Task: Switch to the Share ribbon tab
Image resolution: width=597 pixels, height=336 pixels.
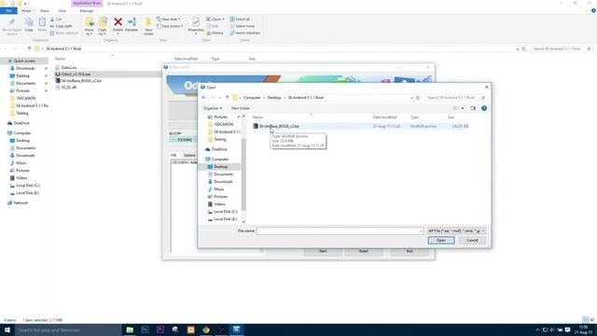Action: [45, 11]
